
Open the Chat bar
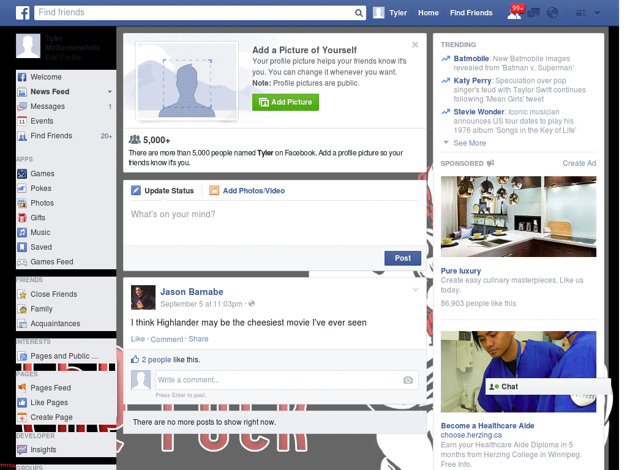[548, 387]
